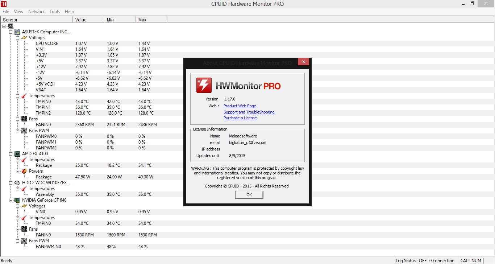The image size is (495, 264).
Task: Click the computer icon at the tree root
Action: pyautogui.click(x=11, y=26)
